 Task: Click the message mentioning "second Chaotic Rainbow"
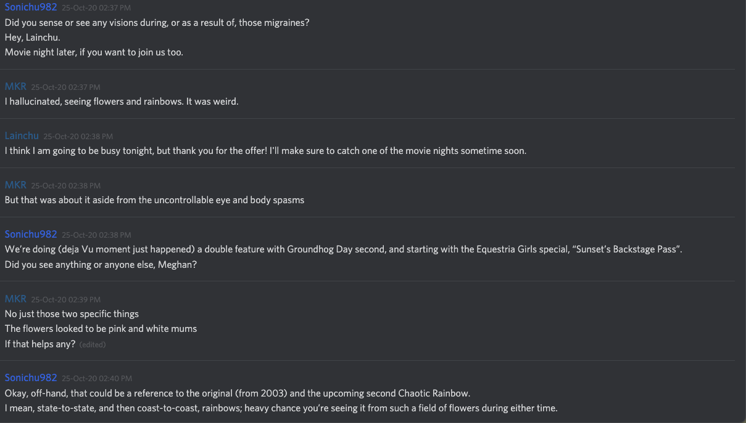238,393
